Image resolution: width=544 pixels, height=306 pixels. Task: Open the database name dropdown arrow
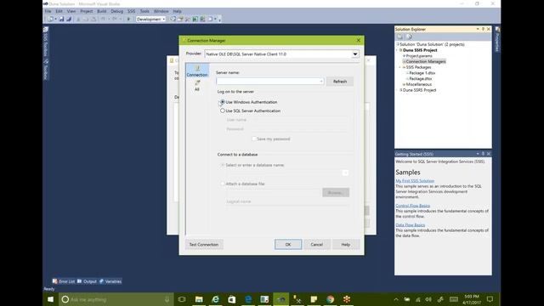(x=345, y=173)
